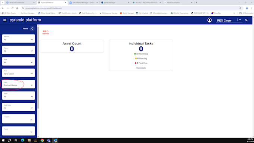Screen dimensions: 254x143
Task: Click the browser home icon
Action: click(x=17, y=8)
